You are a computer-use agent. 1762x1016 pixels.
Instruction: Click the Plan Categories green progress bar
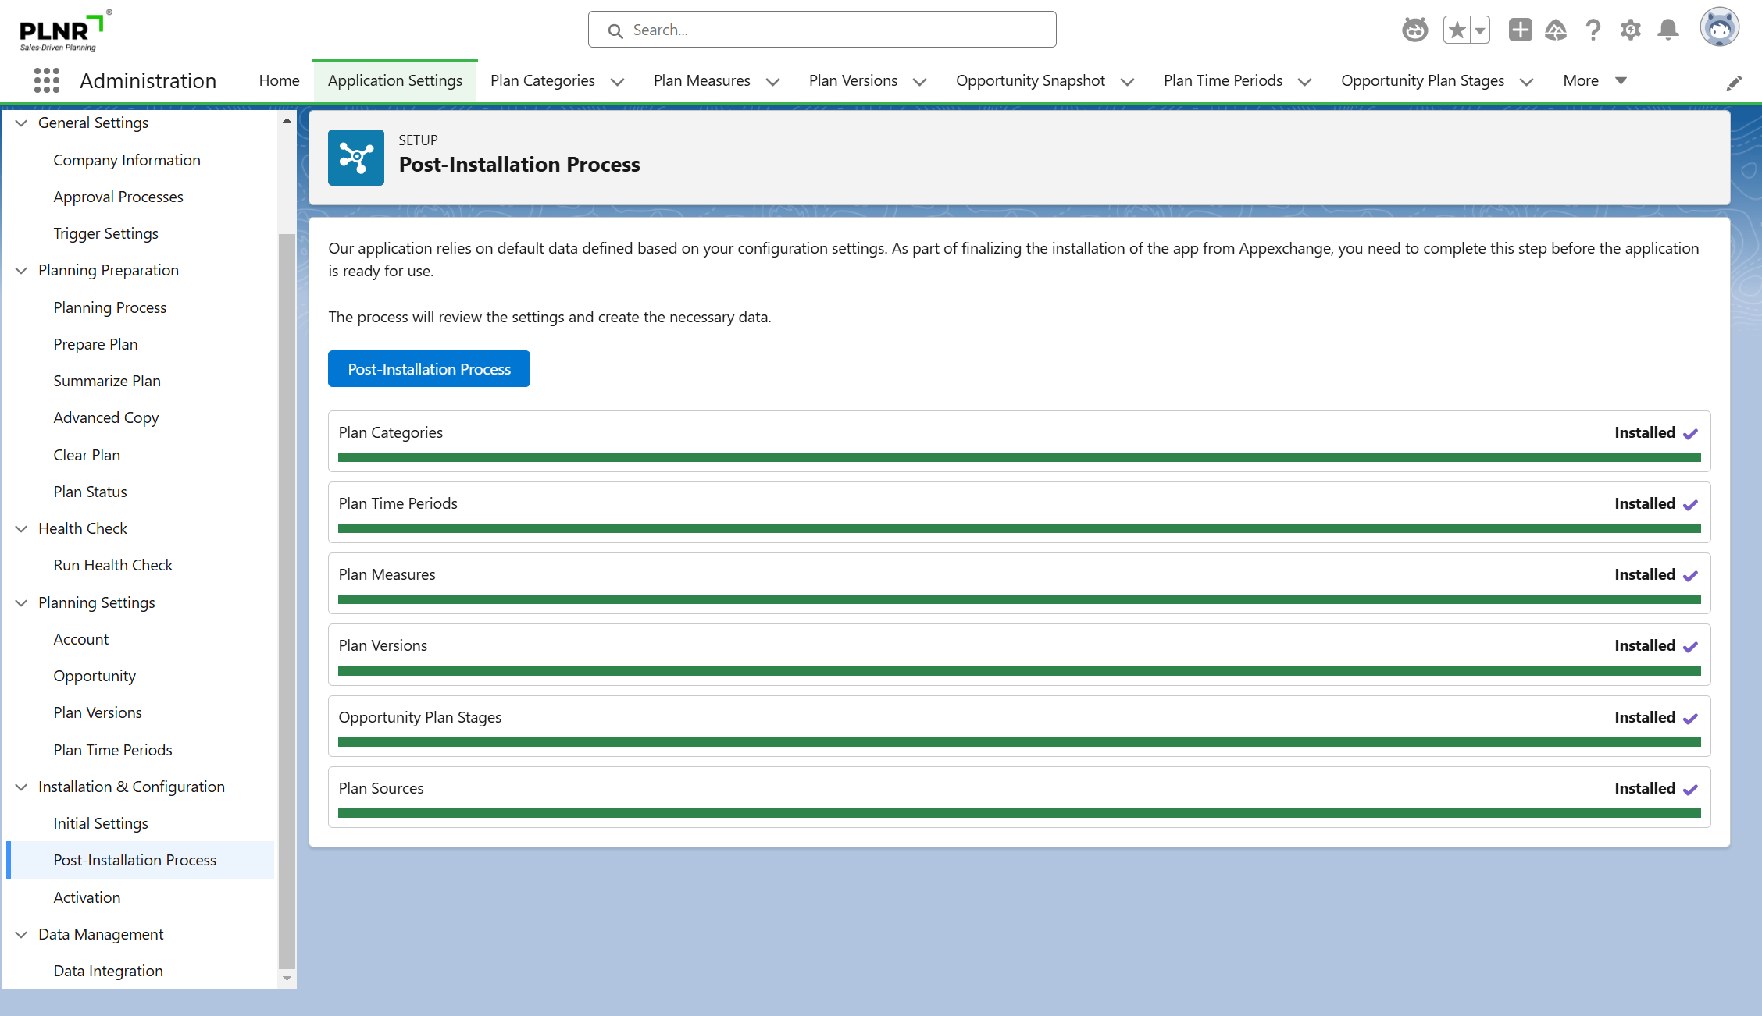click(1018, 457)
